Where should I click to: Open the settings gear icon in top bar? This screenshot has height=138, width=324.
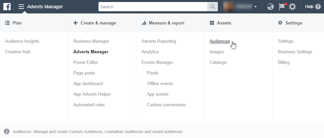[292, 7]
